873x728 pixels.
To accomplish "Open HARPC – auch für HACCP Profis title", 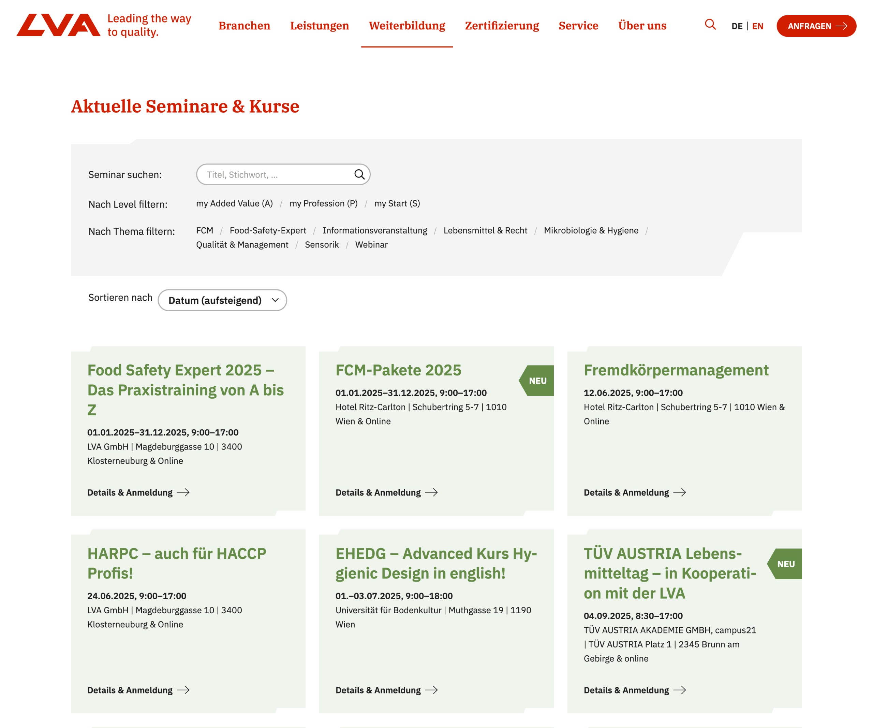I will [177, 563].
